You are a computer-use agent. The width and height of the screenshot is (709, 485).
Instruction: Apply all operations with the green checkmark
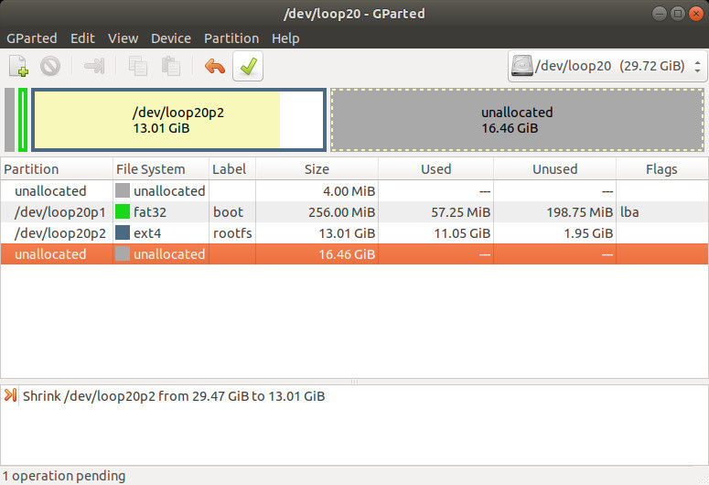click(248, 66)
